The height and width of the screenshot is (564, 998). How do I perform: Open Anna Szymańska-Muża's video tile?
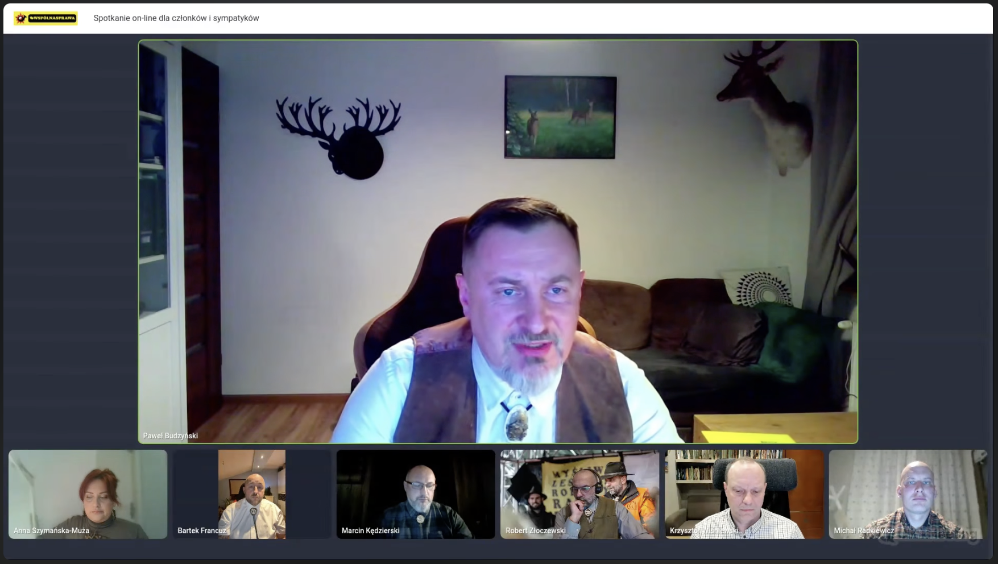(x=88, y=489)
